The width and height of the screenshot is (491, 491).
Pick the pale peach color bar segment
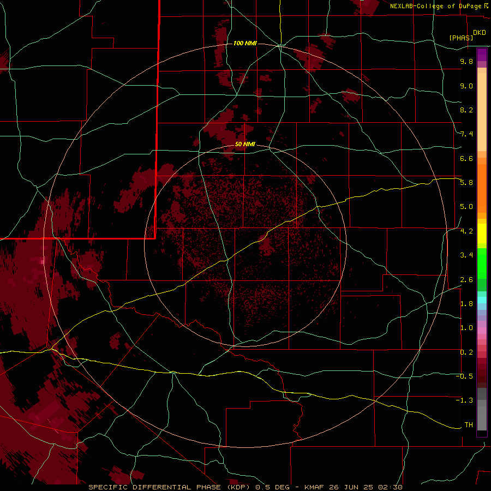pyautogui.click(x=482, y=112)
